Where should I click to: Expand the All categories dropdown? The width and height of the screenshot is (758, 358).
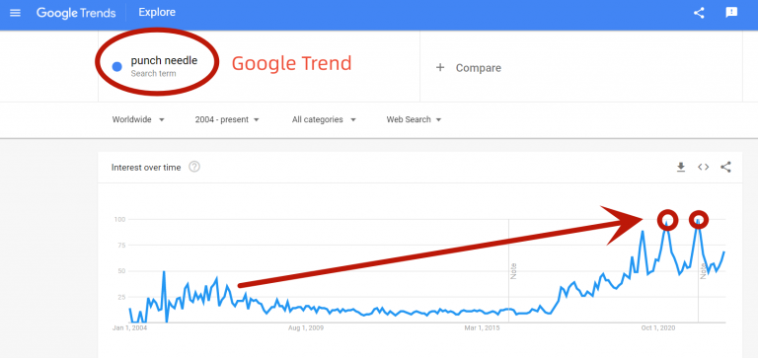coord(324,119)
